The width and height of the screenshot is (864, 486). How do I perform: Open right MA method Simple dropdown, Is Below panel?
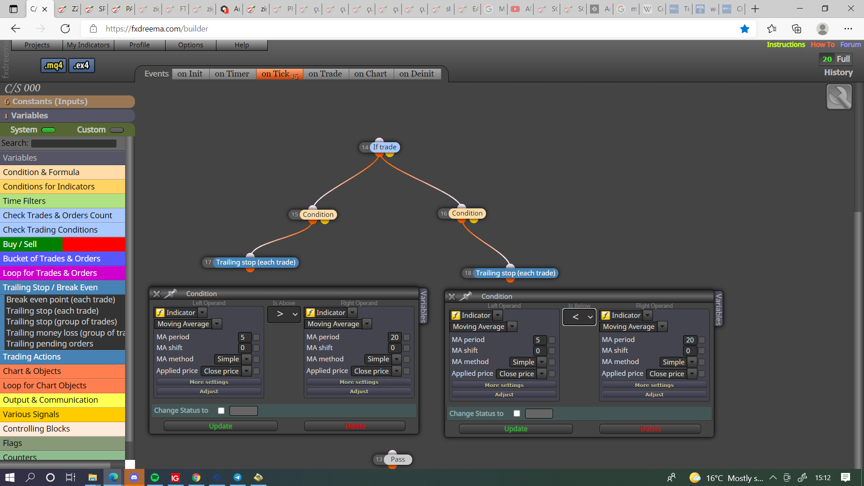(693, 362)
